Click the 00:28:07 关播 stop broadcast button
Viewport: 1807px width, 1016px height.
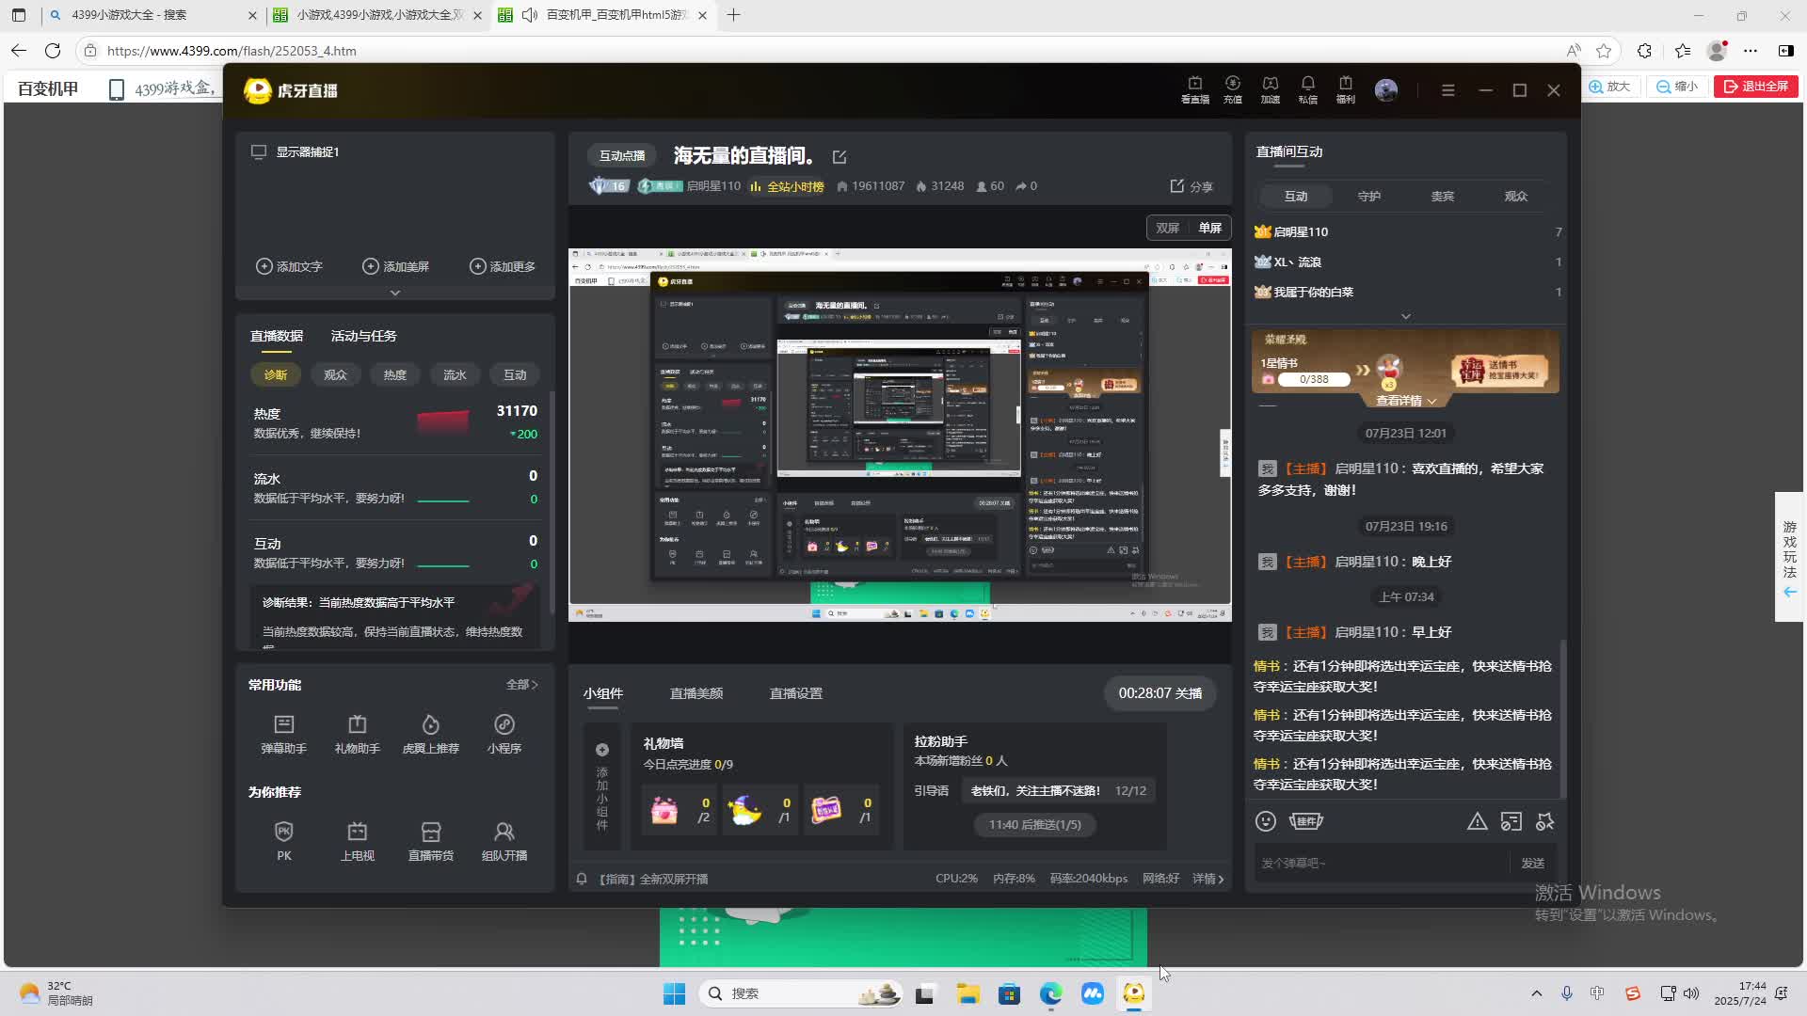1159,693
